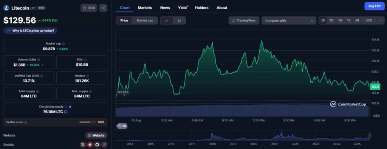Click the 13.71% Vol/Mkt Cap value
387x149 pixels.
[x=29, y=81]
